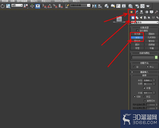The image size is (159, 128).
Task: Enable the 自动栅格 checkbox
Action: point(137,30)
